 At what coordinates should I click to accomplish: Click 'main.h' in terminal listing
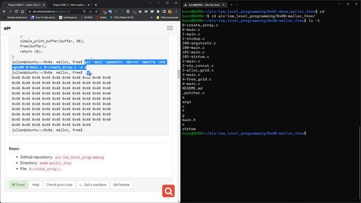coord(189,120)
